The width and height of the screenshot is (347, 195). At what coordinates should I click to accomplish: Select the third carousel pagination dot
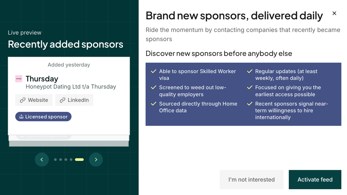click(66, 159)
